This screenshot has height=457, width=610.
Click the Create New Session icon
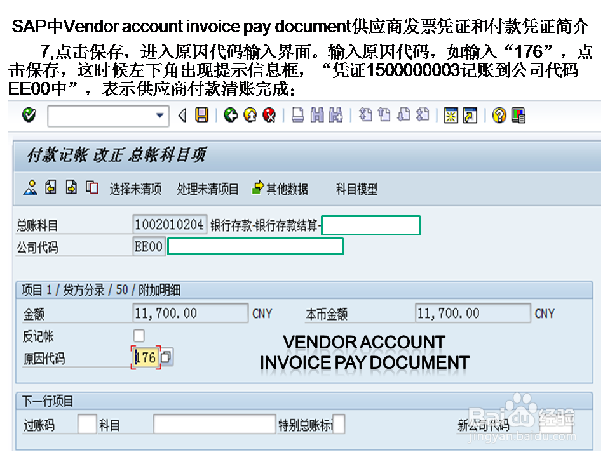[451, 116]
